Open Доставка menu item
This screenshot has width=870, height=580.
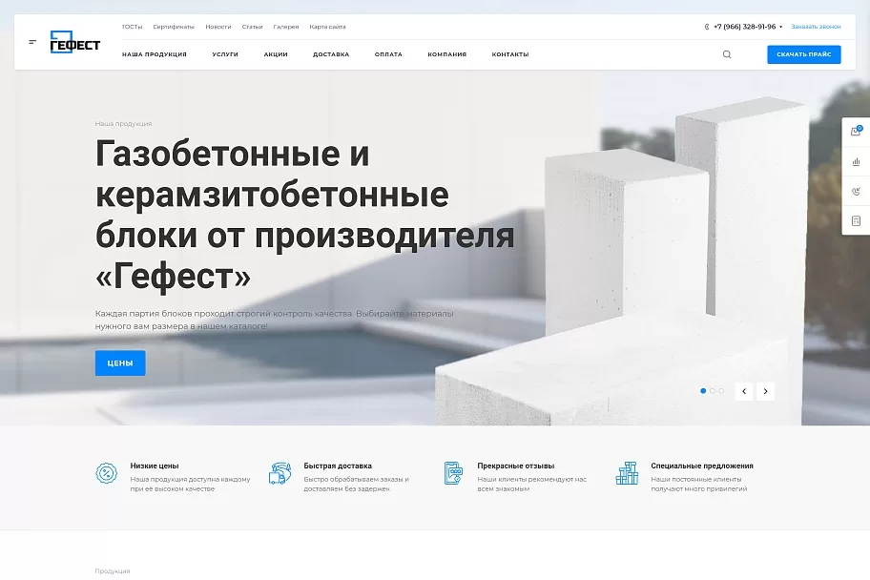[x=331, y=54]
